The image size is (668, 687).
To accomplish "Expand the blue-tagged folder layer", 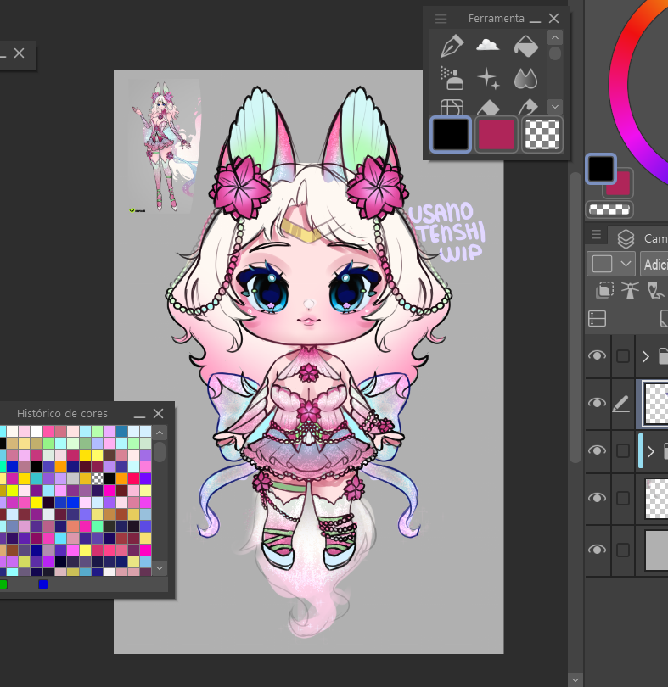I will coord(651,451).
